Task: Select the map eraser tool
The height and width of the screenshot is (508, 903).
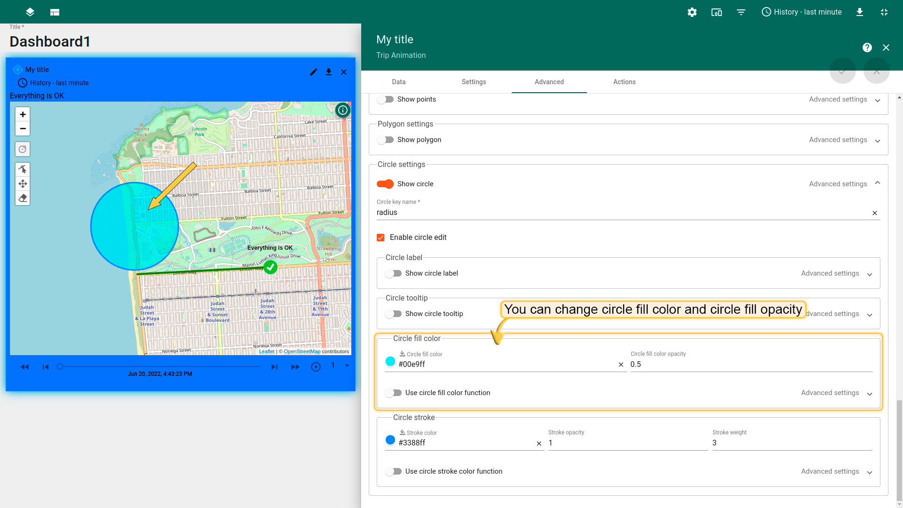Action: pyautogui.click(x=23, y=198)
